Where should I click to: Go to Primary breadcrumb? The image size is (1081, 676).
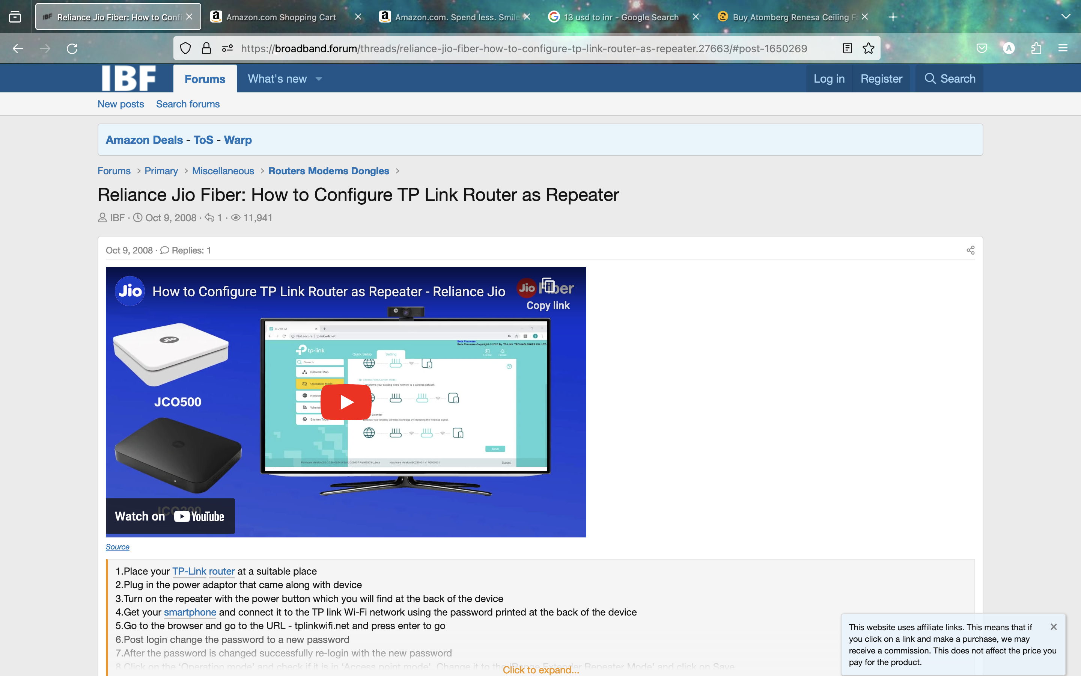coord(161,171)
